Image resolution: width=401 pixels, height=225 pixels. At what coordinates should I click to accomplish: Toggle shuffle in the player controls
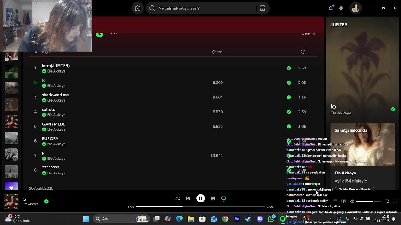pyautogui.click(x=178, y=198)
